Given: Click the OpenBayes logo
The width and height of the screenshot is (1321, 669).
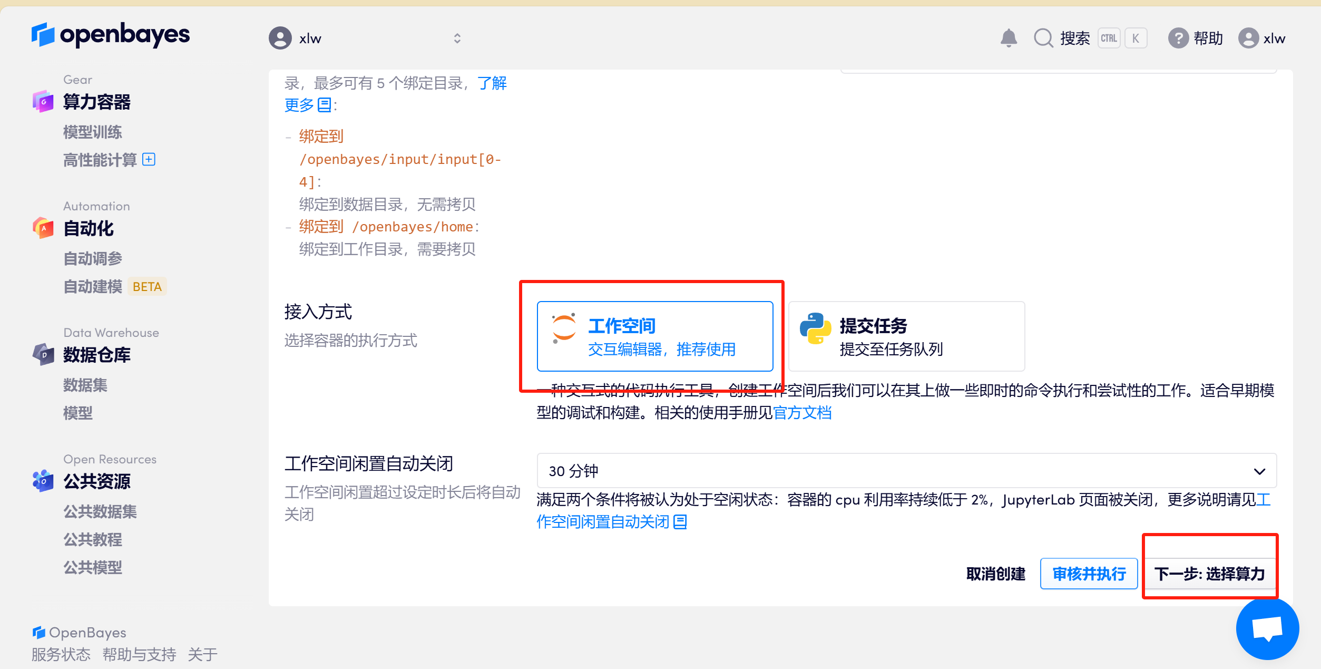Looking at the screenshot, I should tap(111, 35).
